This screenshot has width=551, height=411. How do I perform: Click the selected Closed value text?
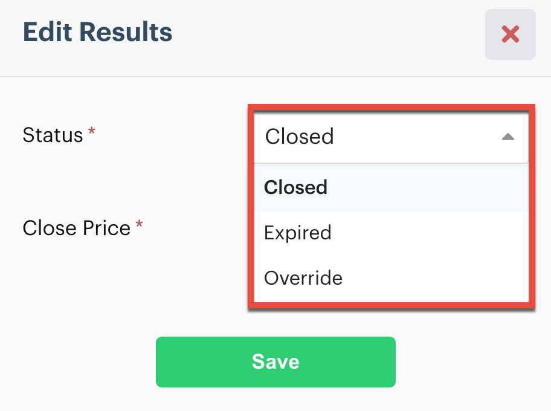(x=300, y=137)
